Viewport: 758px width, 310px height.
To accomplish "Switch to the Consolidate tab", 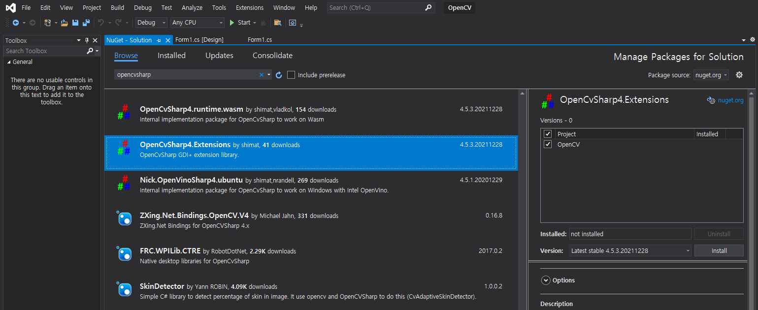I will click(272, 56).
